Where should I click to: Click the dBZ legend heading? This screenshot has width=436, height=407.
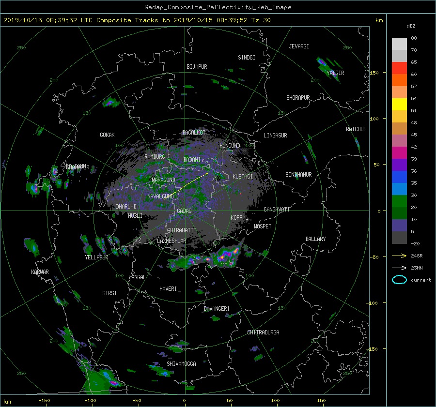click(411, 26)
